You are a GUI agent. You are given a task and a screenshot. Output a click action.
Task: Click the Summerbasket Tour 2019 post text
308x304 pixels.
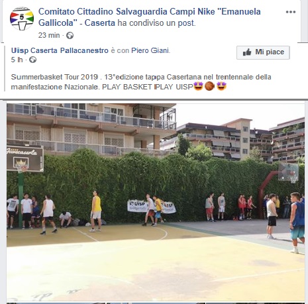tap(141, 82)
